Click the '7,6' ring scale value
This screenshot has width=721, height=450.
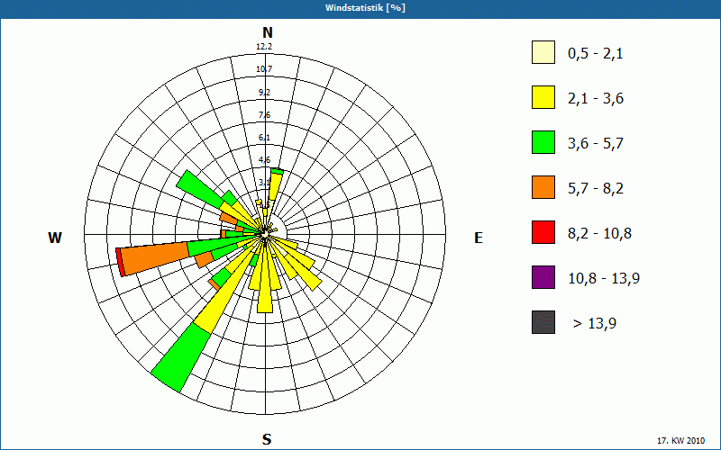[264, 115]
